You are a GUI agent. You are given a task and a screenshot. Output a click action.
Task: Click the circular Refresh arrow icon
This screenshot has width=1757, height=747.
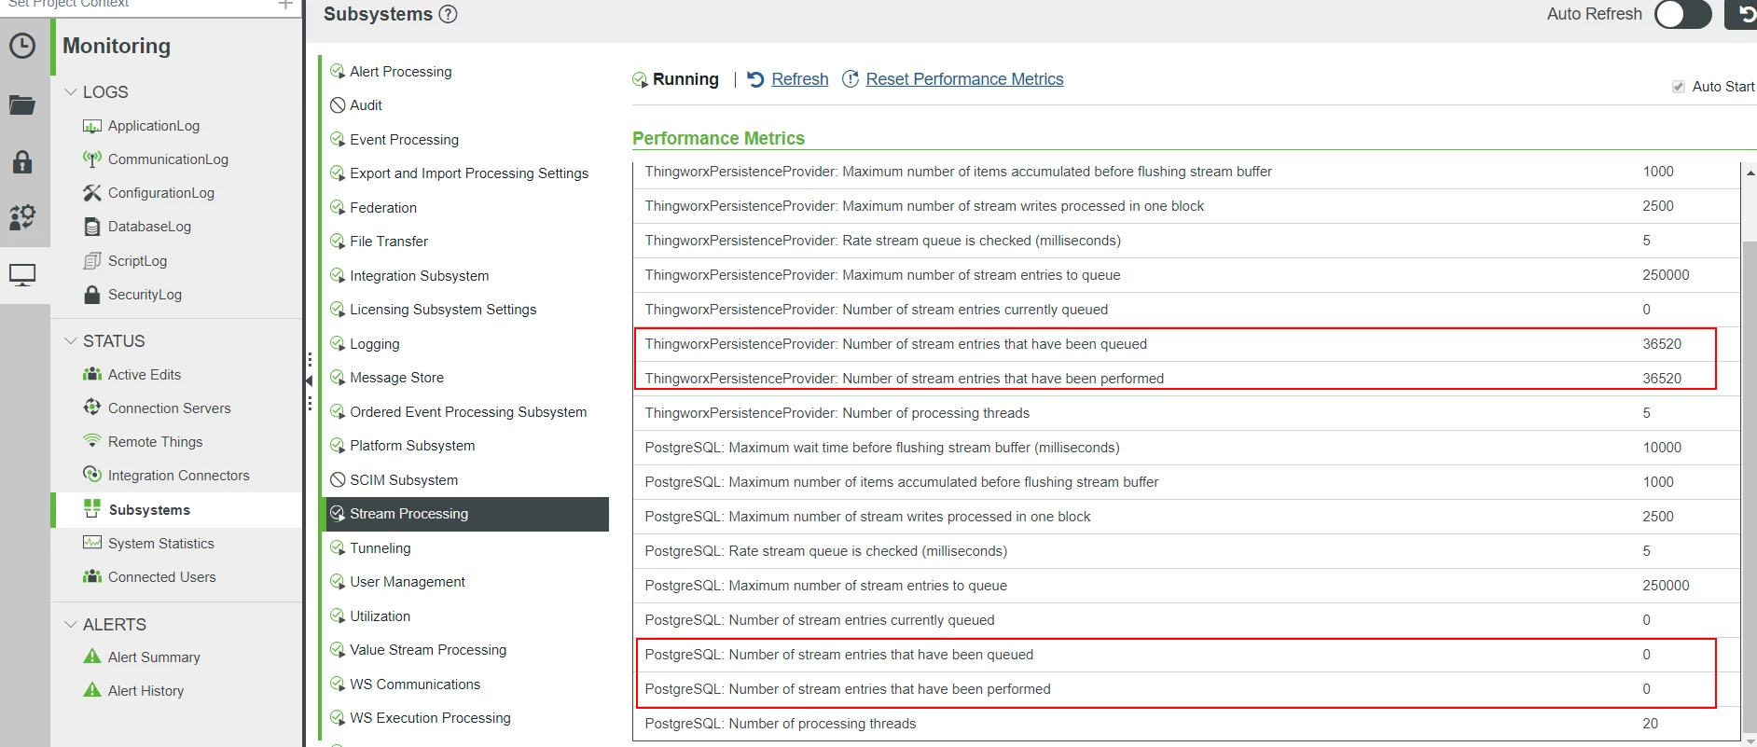(756, 79)
